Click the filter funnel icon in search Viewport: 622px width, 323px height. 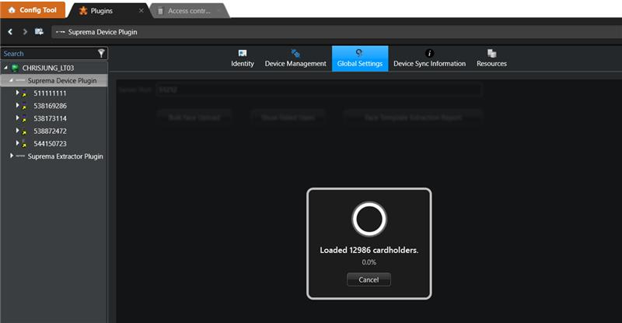[x=101, y=54]
